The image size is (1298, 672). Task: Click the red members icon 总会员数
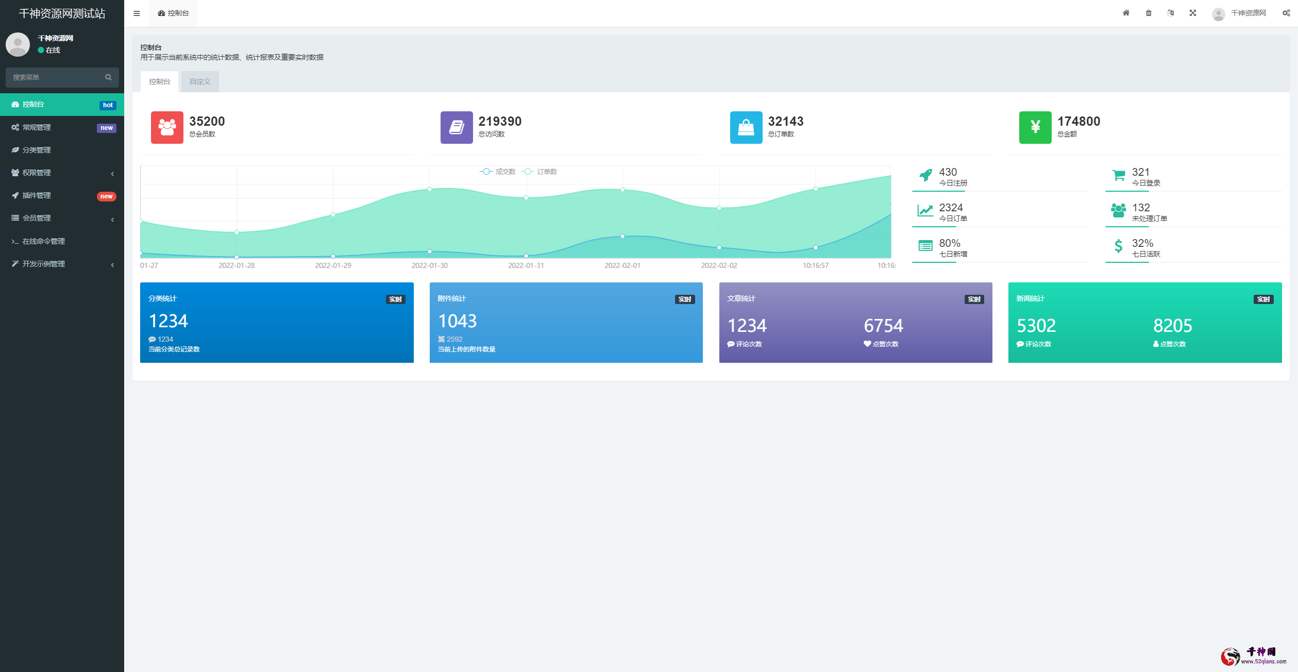coord(167,127)
